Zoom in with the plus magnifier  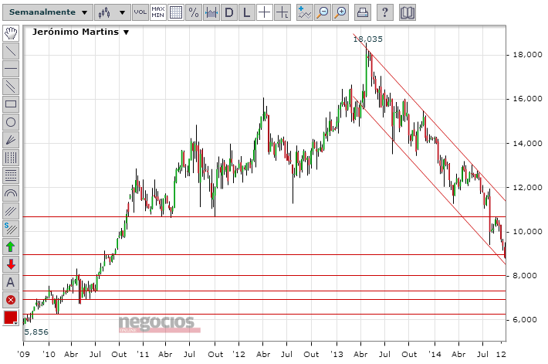(340, 12)
